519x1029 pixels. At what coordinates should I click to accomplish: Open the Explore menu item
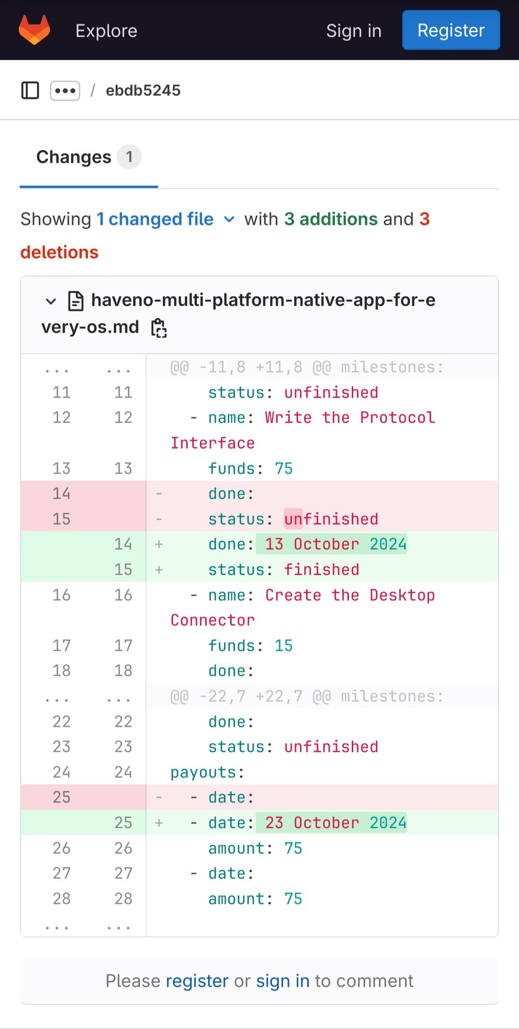click(106, 31)
